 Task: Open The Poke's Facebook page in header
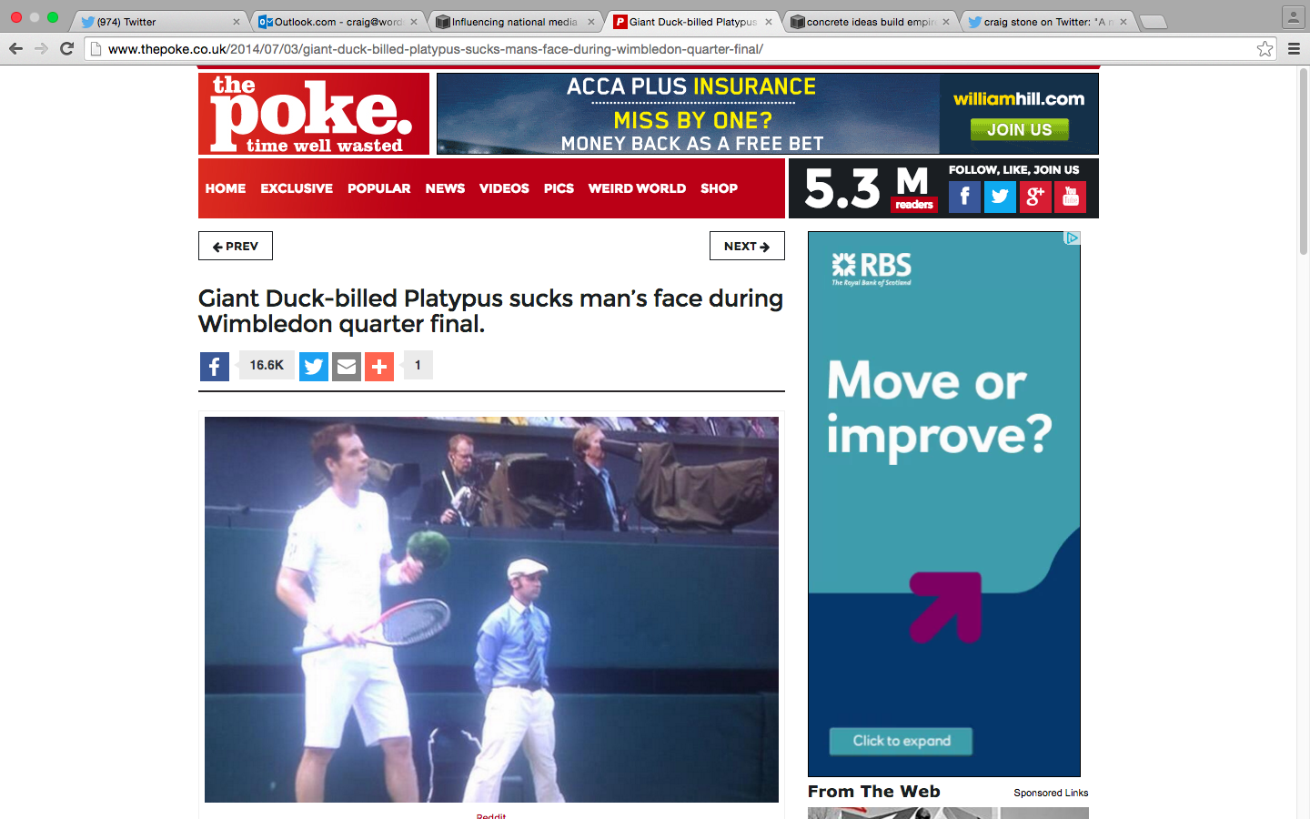[964, 197]
